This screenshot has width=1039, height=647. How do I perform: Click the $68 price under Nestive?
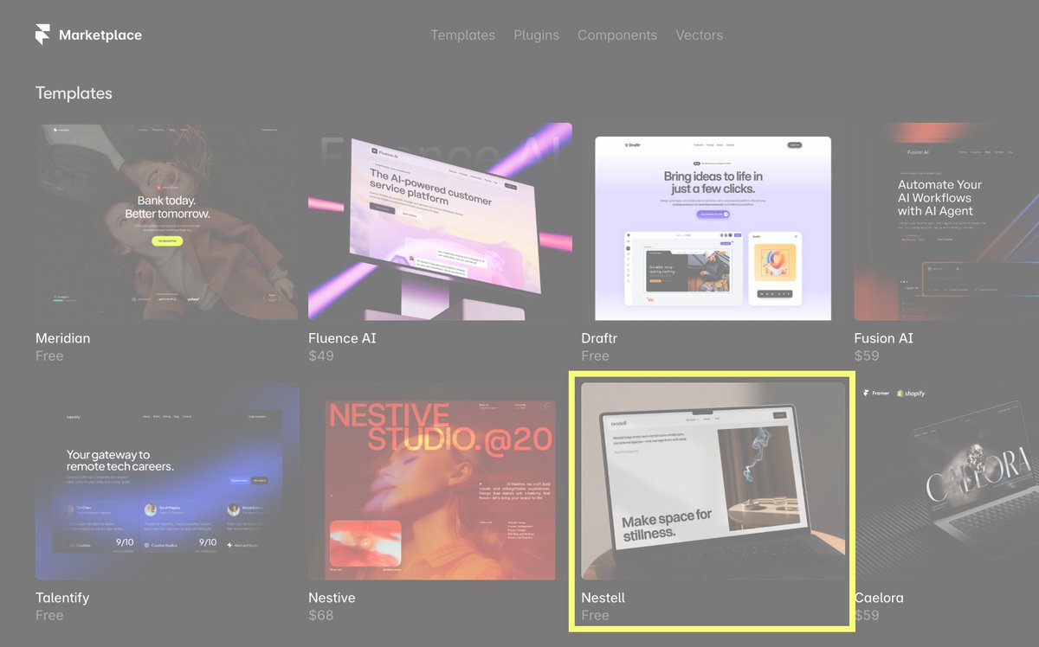click(321, 616)
